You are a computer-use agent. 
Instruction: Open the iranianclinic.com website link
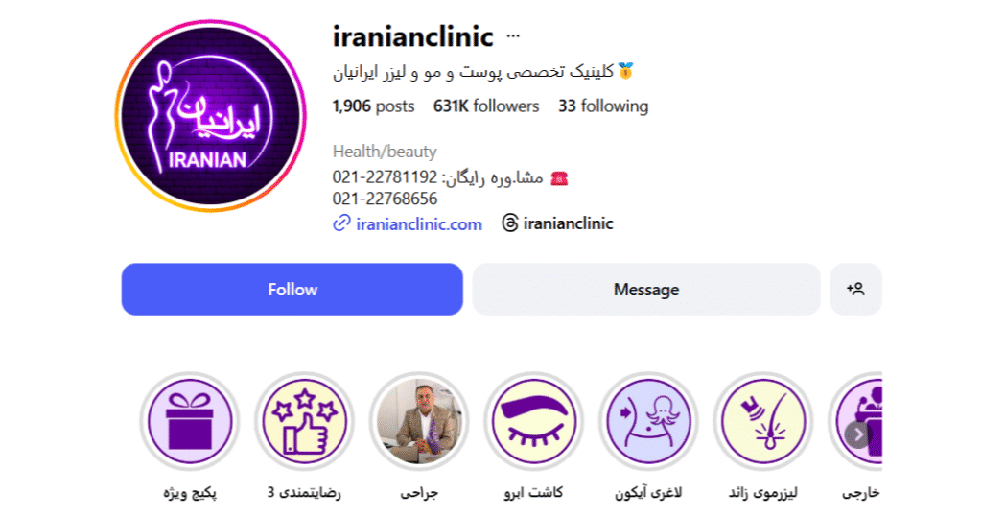click(x=419, y=223)
